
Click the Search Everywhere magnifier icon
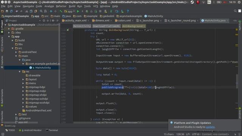(x=235, y=11)
